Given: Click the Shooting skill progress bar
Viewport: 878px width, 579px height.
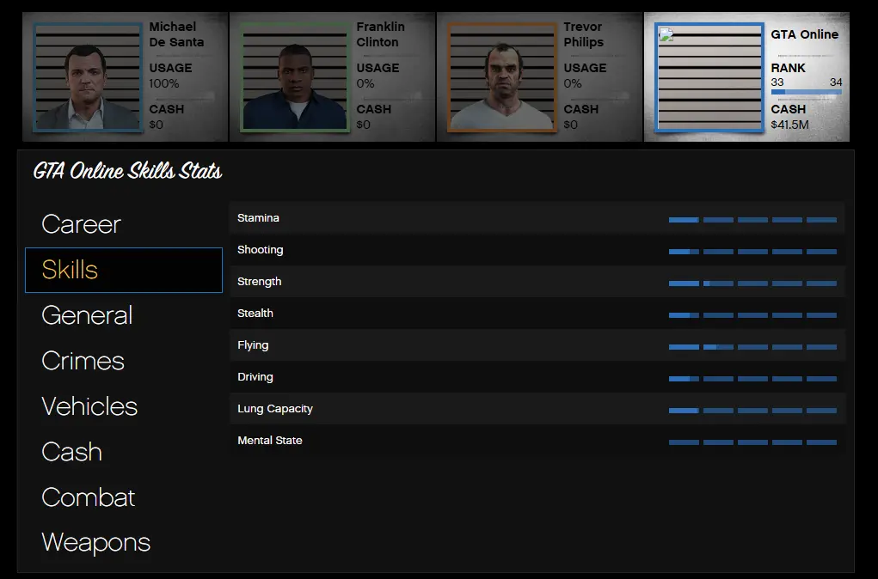Looking at the screenshot, I should [x=752, y=252].
